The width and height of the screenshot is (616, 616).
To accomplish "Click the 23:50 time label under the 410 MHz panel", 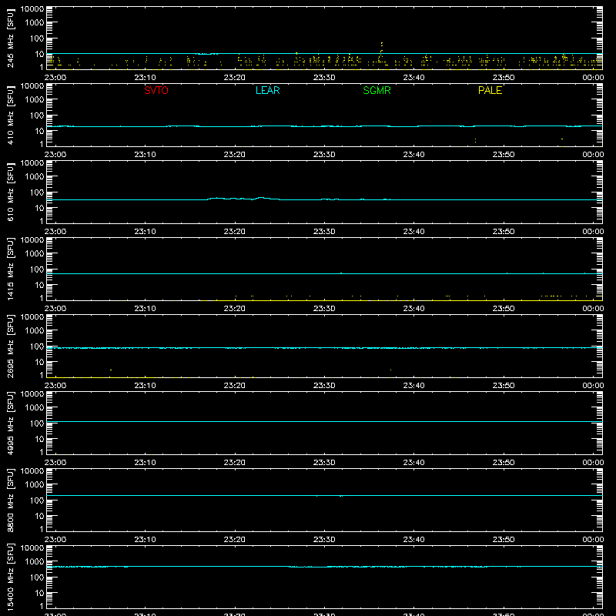I will 504,155.
